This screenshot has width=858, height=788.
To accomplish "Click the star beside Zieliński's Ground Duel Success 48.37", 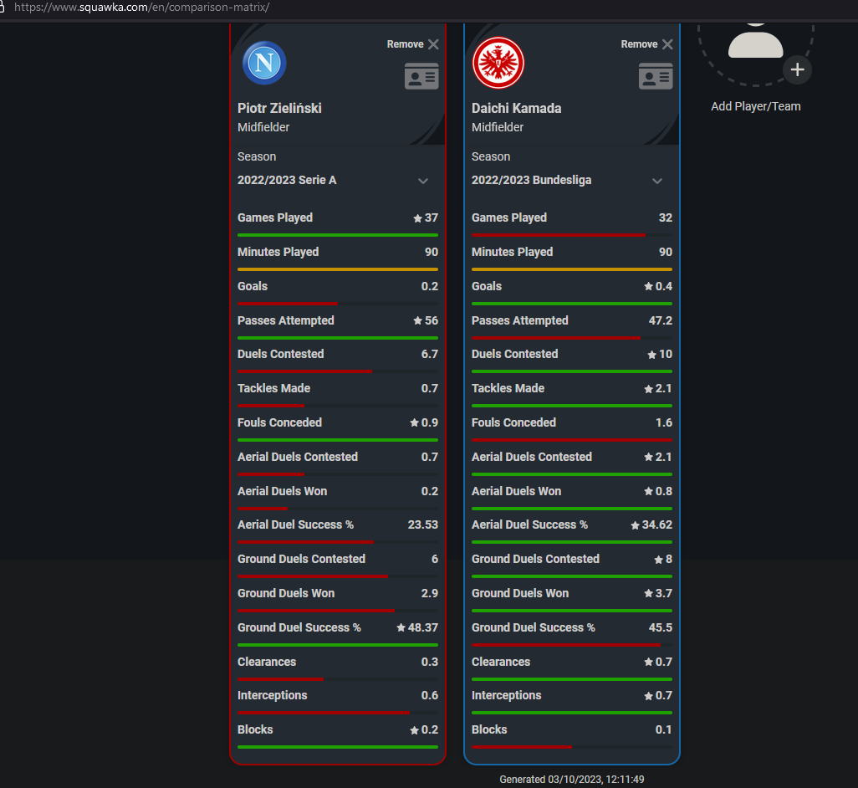I will 401,627.
